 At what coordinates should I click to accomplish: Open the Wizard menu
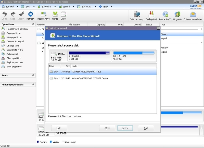(x=67, y=7)
